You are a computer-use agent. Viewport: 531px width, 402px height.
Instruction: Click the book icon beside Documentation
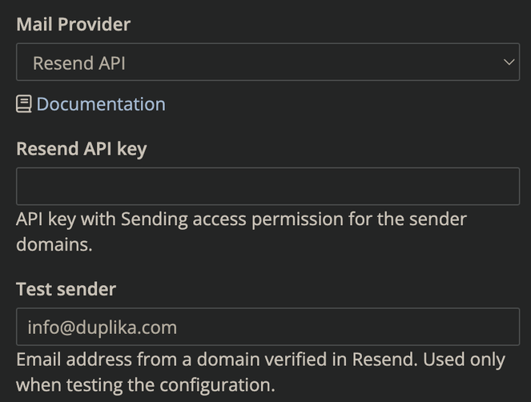[24, 104]
